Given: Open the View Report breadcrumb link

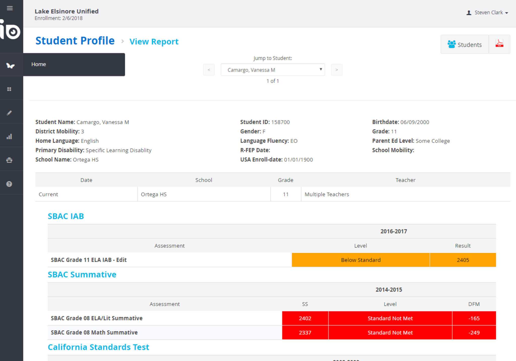Looking at the screenshot, I should click(x=154, y=41).
